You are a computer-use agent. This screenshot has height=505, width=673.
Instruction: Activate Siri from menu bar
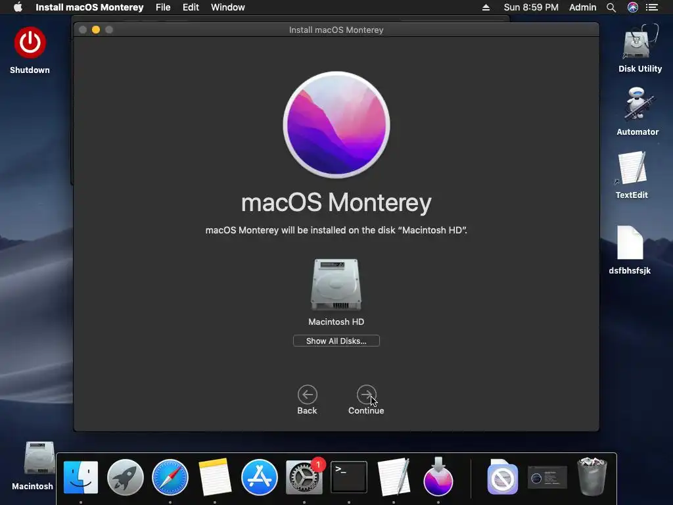tap(633, 7)
